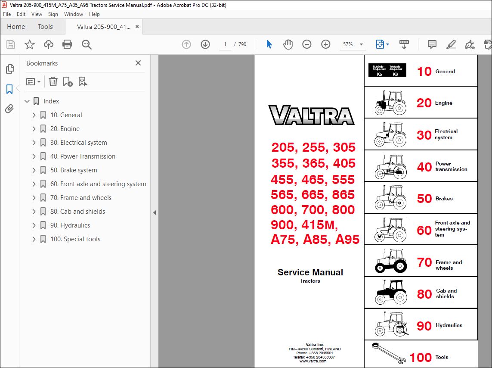Click the www.valtra.com text on page
This screenshot has height=368, width=492.
click(x=313, y=361)
